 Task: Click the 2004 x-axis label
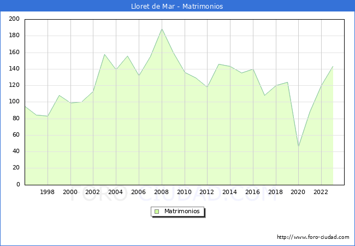115,192
